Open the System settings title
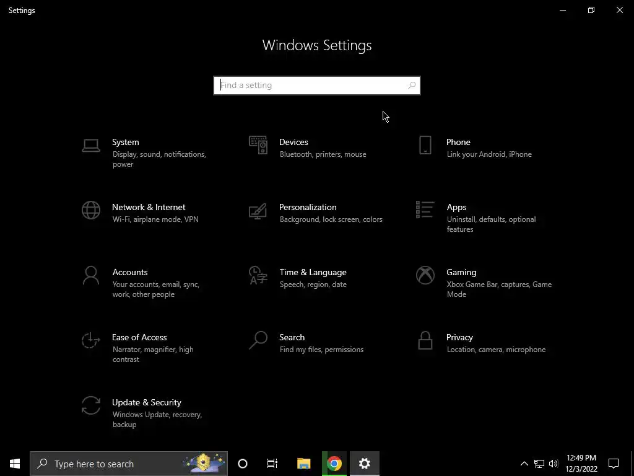The width and height of the screenshot is (634, 476). pyautogui.click(x=125, y=142)
